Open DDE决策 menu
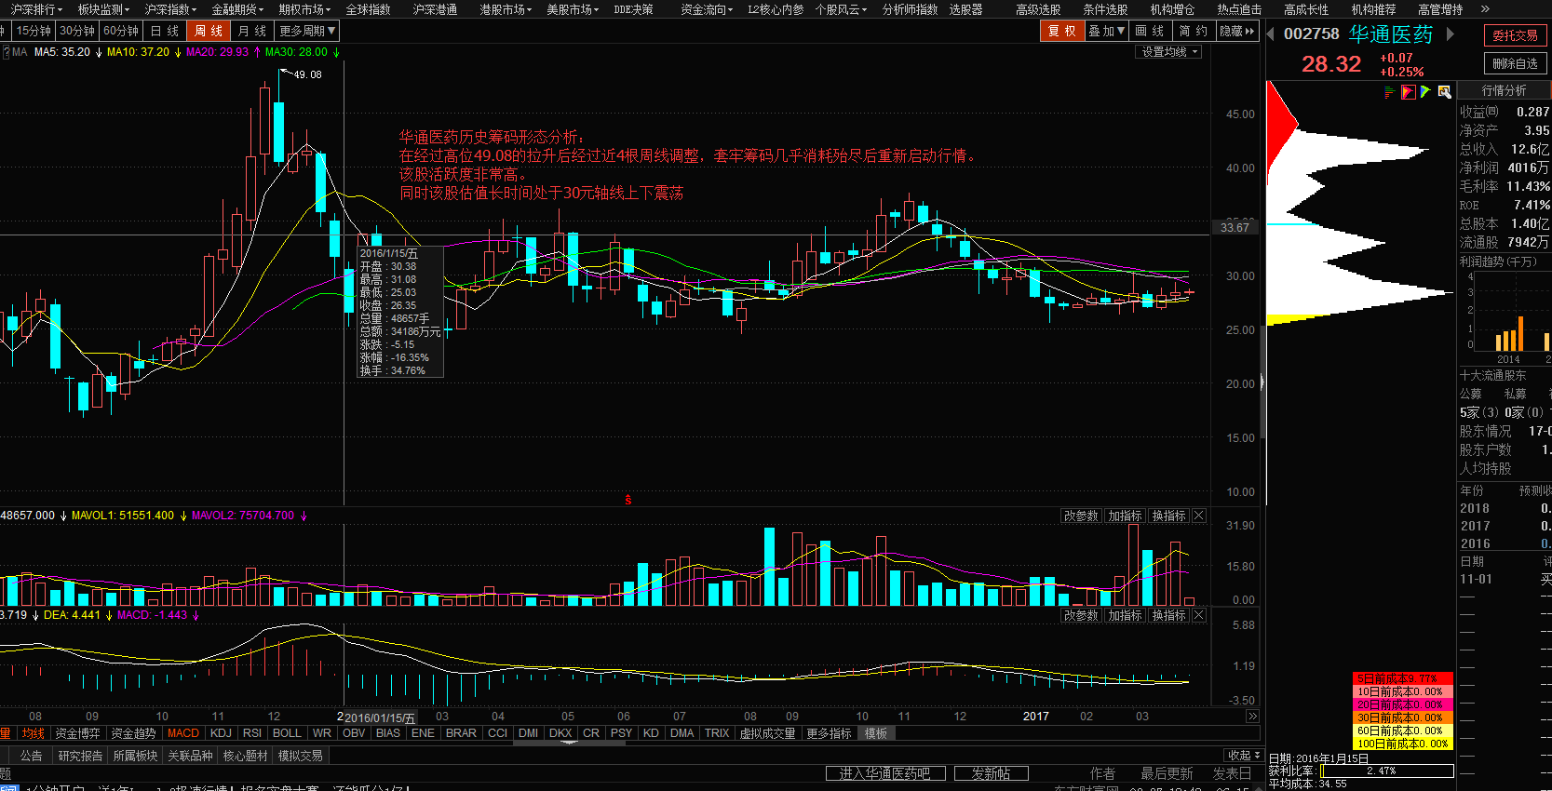The image size is (1552, 791). click(633, 9)
